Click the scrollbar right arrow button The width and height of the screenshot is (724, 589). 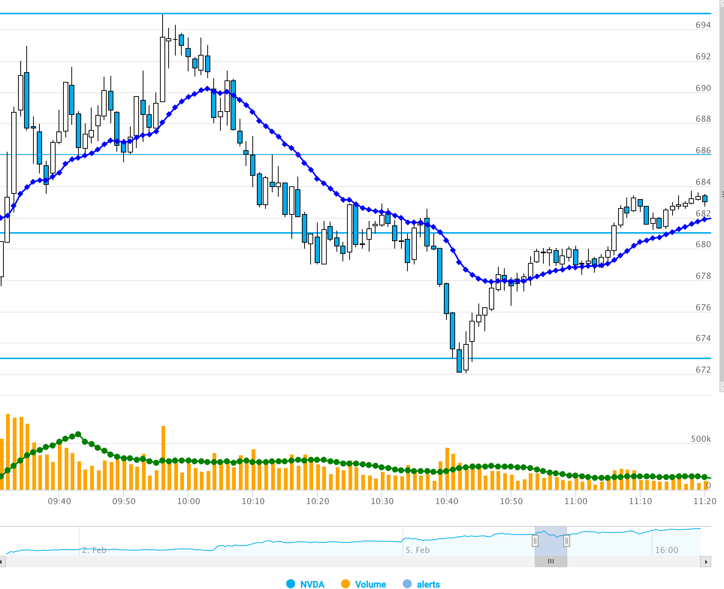coord(706,562)
